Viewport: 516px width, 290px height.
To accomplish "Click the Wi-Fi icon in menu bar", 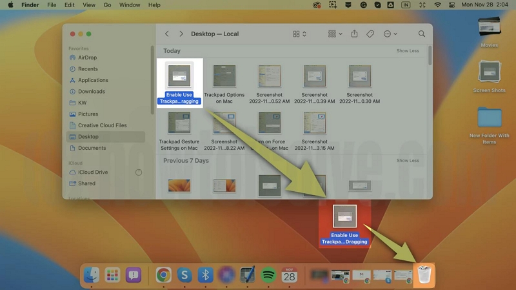I will 437,5.
